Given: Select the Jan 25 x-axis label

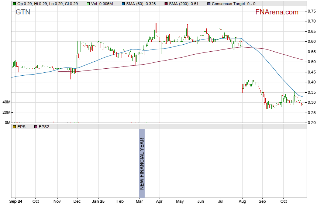Looking at the screenshot, I should [98, 202].
